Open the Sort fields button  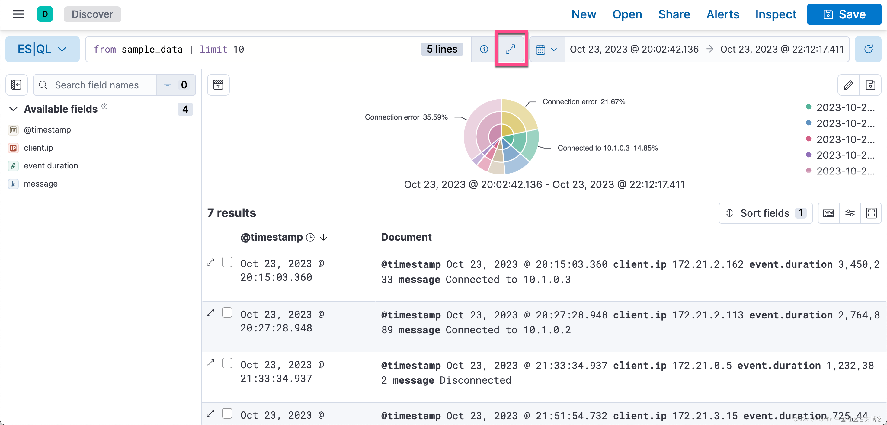(x=765, y=213)
